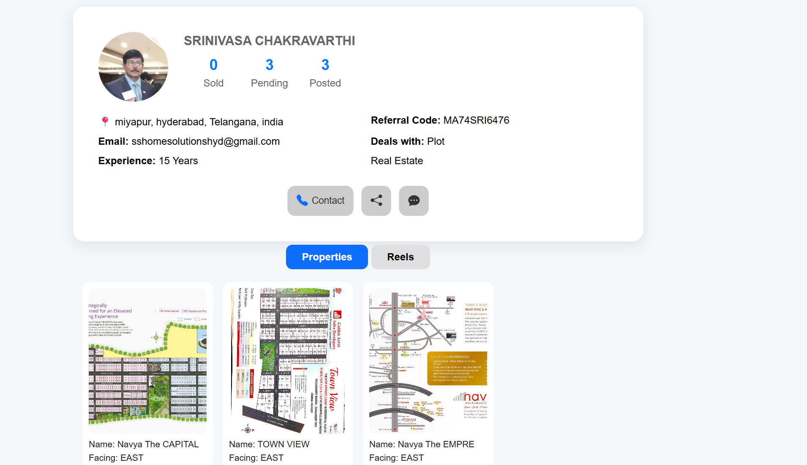807x465 pixels.
Task: Click the red location pin icon
Action: pyautogui.click(x=105, y=122)
